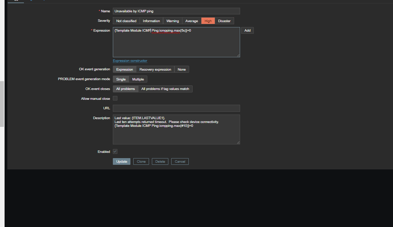Image resolution: width=393 pixels, height=227 pixels.
Task: Uncheck the Enabled checkbox
Action: 115,151
